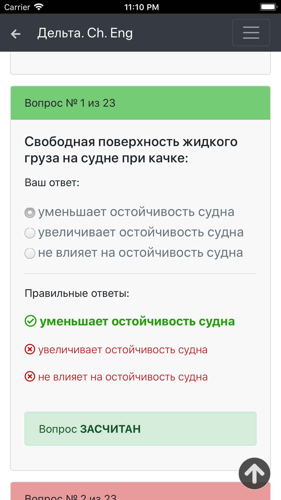Screen dimensions: 281x500
Task: Tap the 'Вопрос № 1 из 23' header
Action: (x=140, y=103)
